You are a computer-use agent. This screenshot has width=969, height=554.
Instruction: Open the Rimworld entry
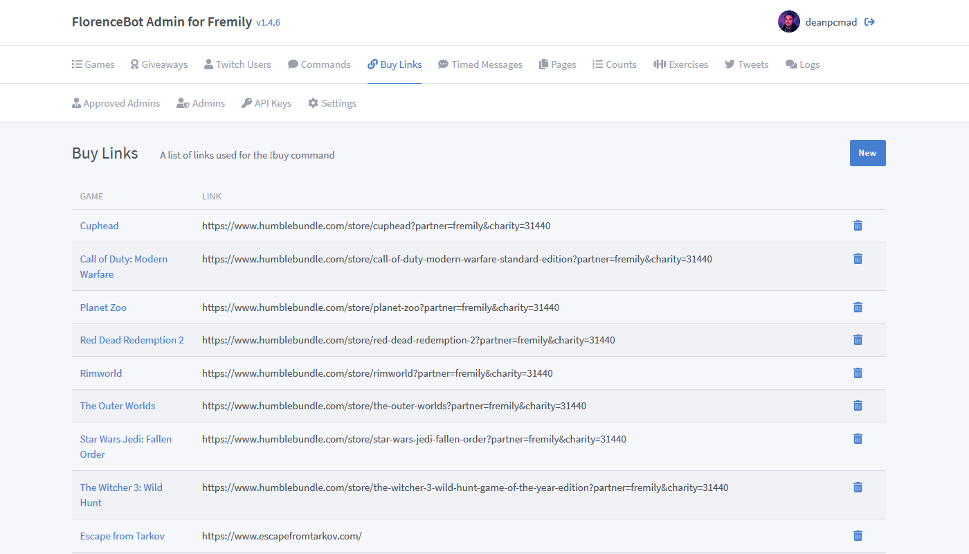coord(101,373)
